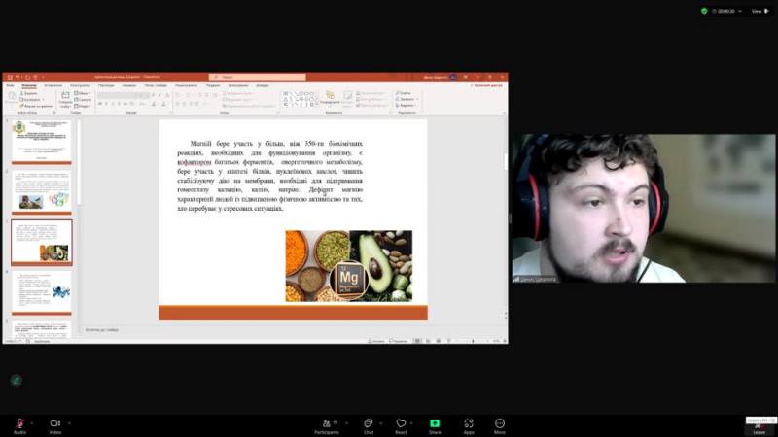Click the Select button in editing group
This screenshot has height=437, width=778.
click(406, 105)
